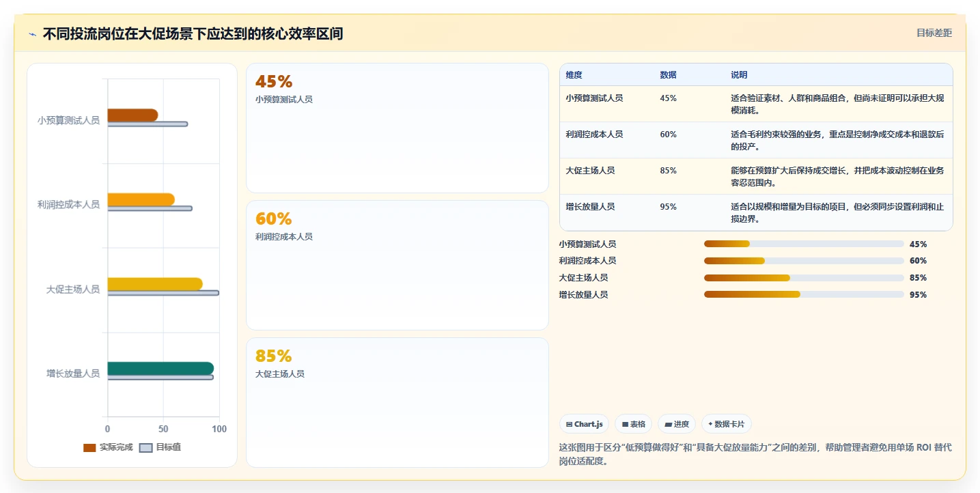Click the 45% value in the table
The width and height of the screenshot is (980, 493).
[668, 98]
